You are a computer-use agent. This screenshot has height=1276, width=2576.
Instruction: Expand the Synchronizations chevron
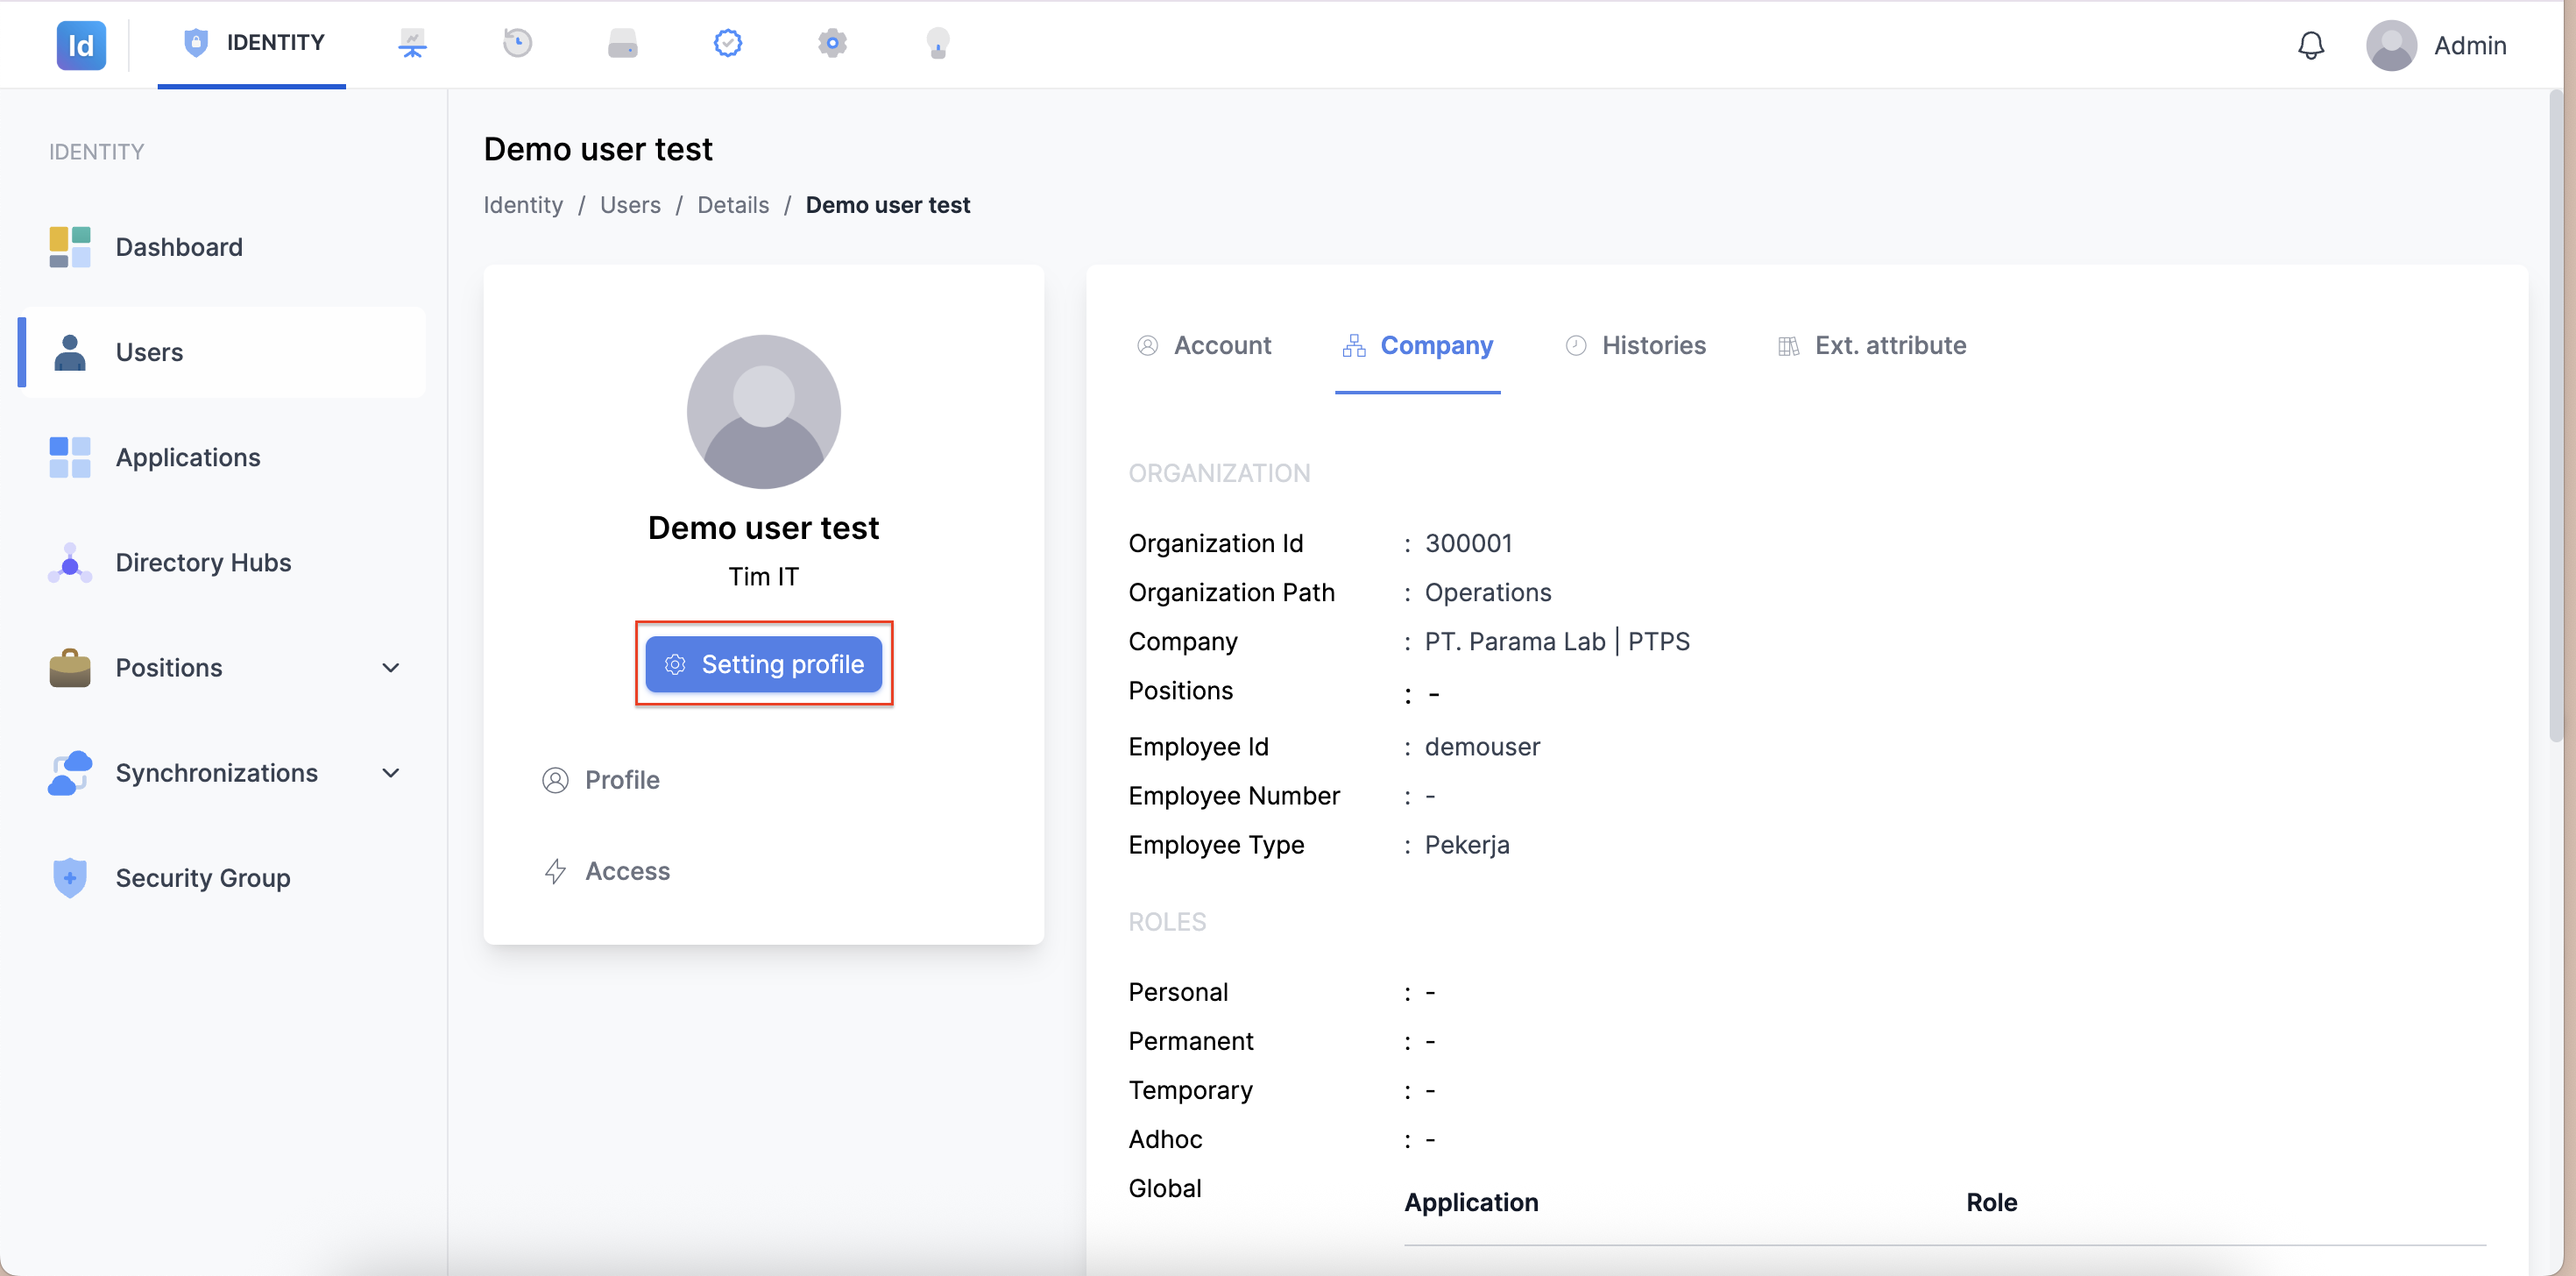(x=391, y=773)
